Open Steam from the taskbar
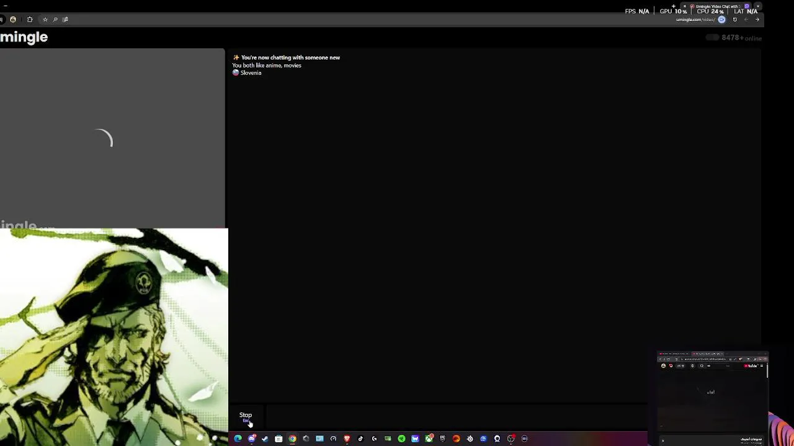This screenshot has height=446, width=794. pyautogui.click(x=265, y=439)
